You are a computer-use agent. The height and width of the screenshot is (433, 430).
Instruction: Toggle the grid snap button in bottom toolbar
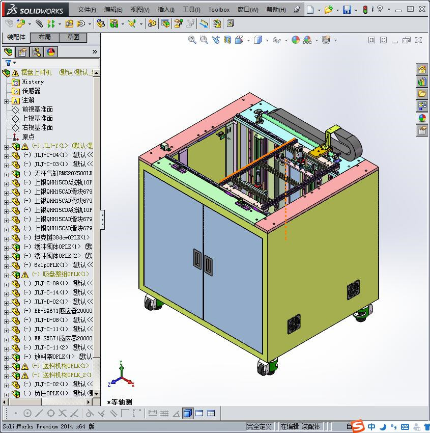(x=164, y=414)
